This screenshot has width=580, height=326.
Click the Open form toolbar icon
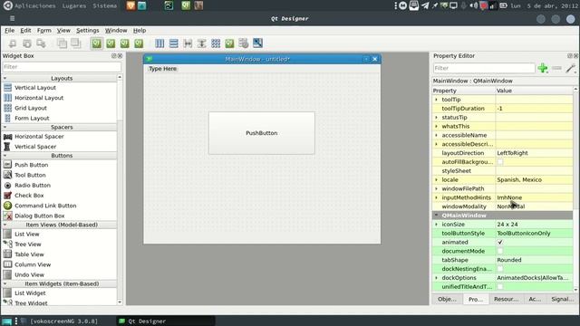(x=26, y=43)
